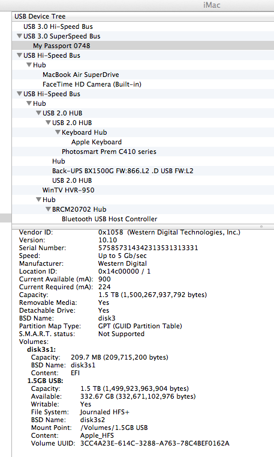Collapse the nested USB 2.0 HUB above Keyboard Hub

[x=48, y=123]
